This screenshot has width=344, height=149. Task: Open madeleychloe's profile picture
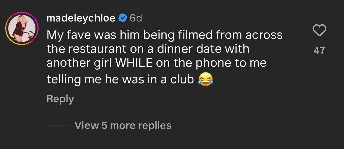[22, 29]
